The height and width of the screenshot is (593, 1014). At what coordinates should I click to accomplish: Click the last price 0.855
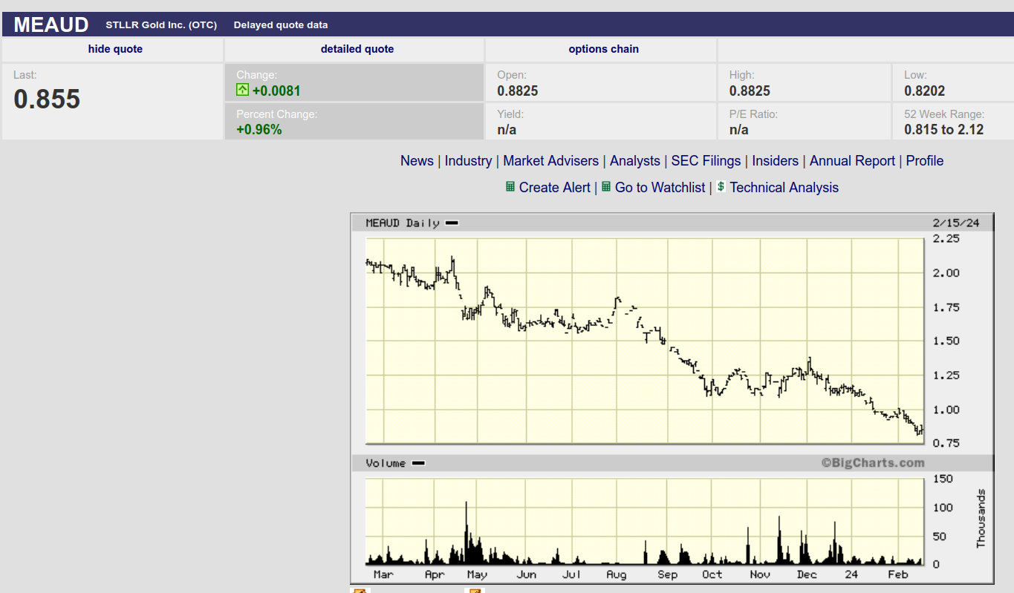(47, 99)
